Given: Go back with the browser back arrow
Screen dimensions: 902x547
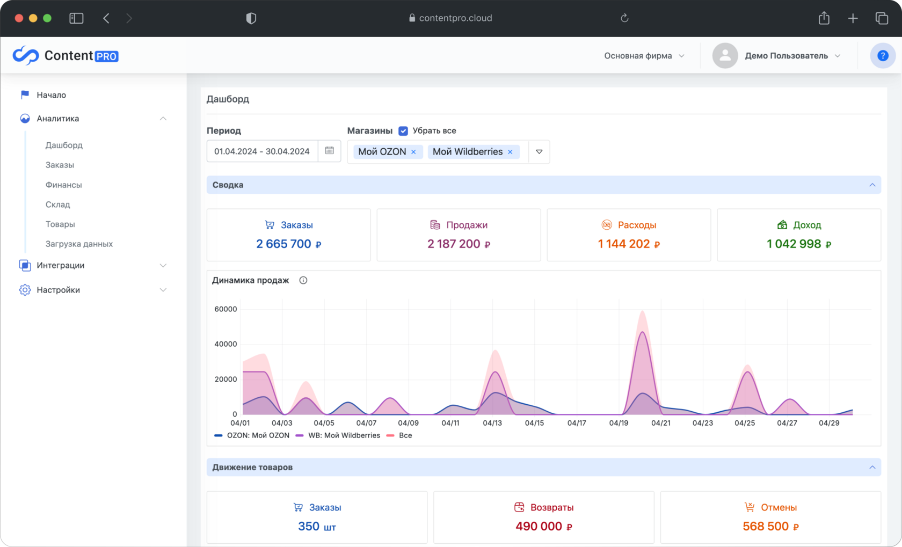Looking at the screenshot, I should [x=106, y=18].
